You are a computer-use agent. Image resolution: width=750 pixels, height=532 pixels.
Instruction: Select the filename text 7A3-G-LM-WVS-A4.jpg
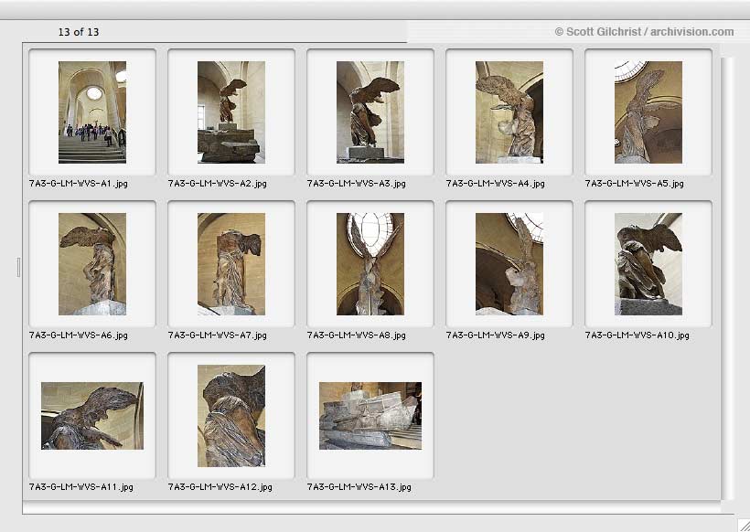[x=496, y=184]
